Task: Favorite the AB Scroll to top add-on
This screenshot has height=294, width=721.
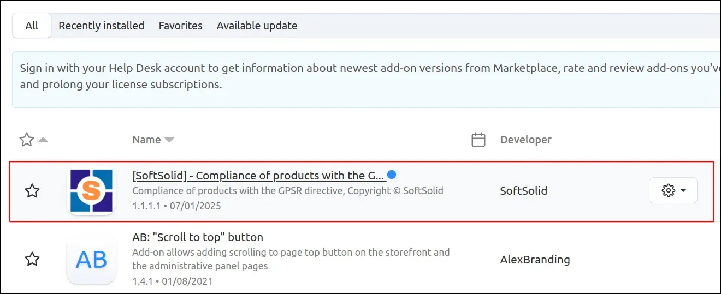Action: (32, 259)
